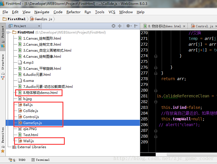
Task: Select GameSys.js in project tree
Action: (73, 123)
